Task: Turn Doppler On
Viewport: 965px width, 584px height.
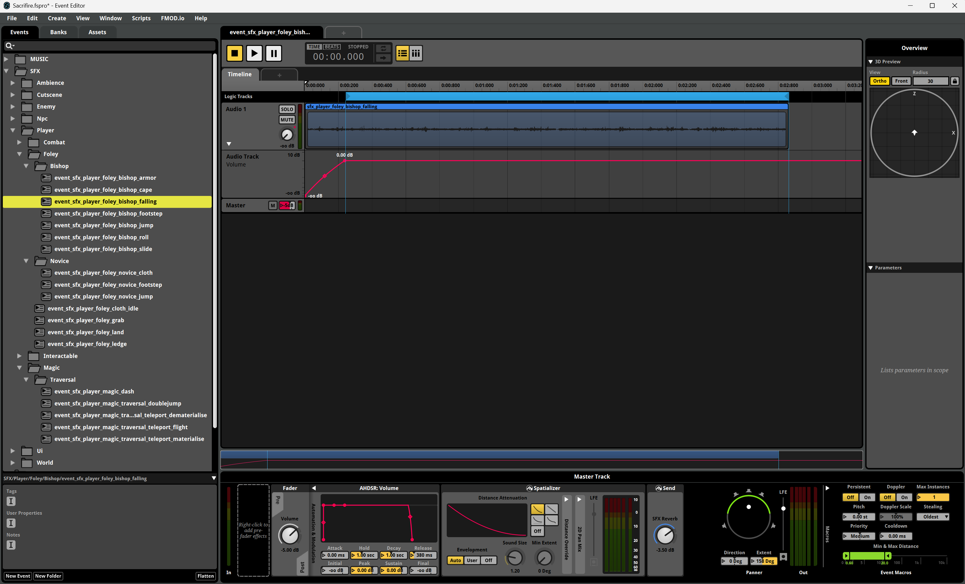Action: 904,498
